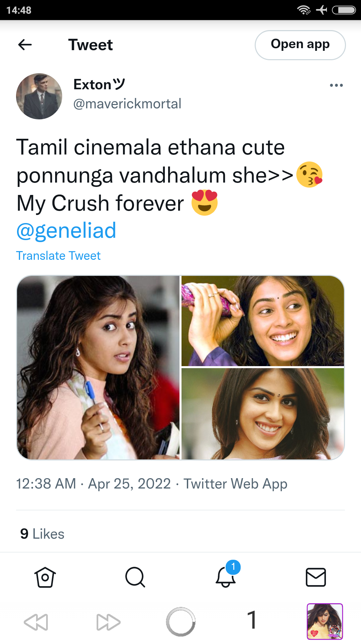
Task: Open Exton's profile avatar
Action: click(x=39, y=96)
